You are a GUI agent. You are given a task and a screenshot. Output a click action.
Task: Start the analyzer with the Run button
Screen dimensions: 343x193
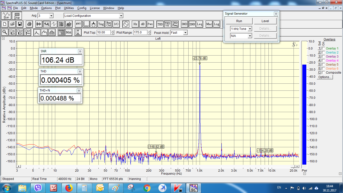(6, 16)
